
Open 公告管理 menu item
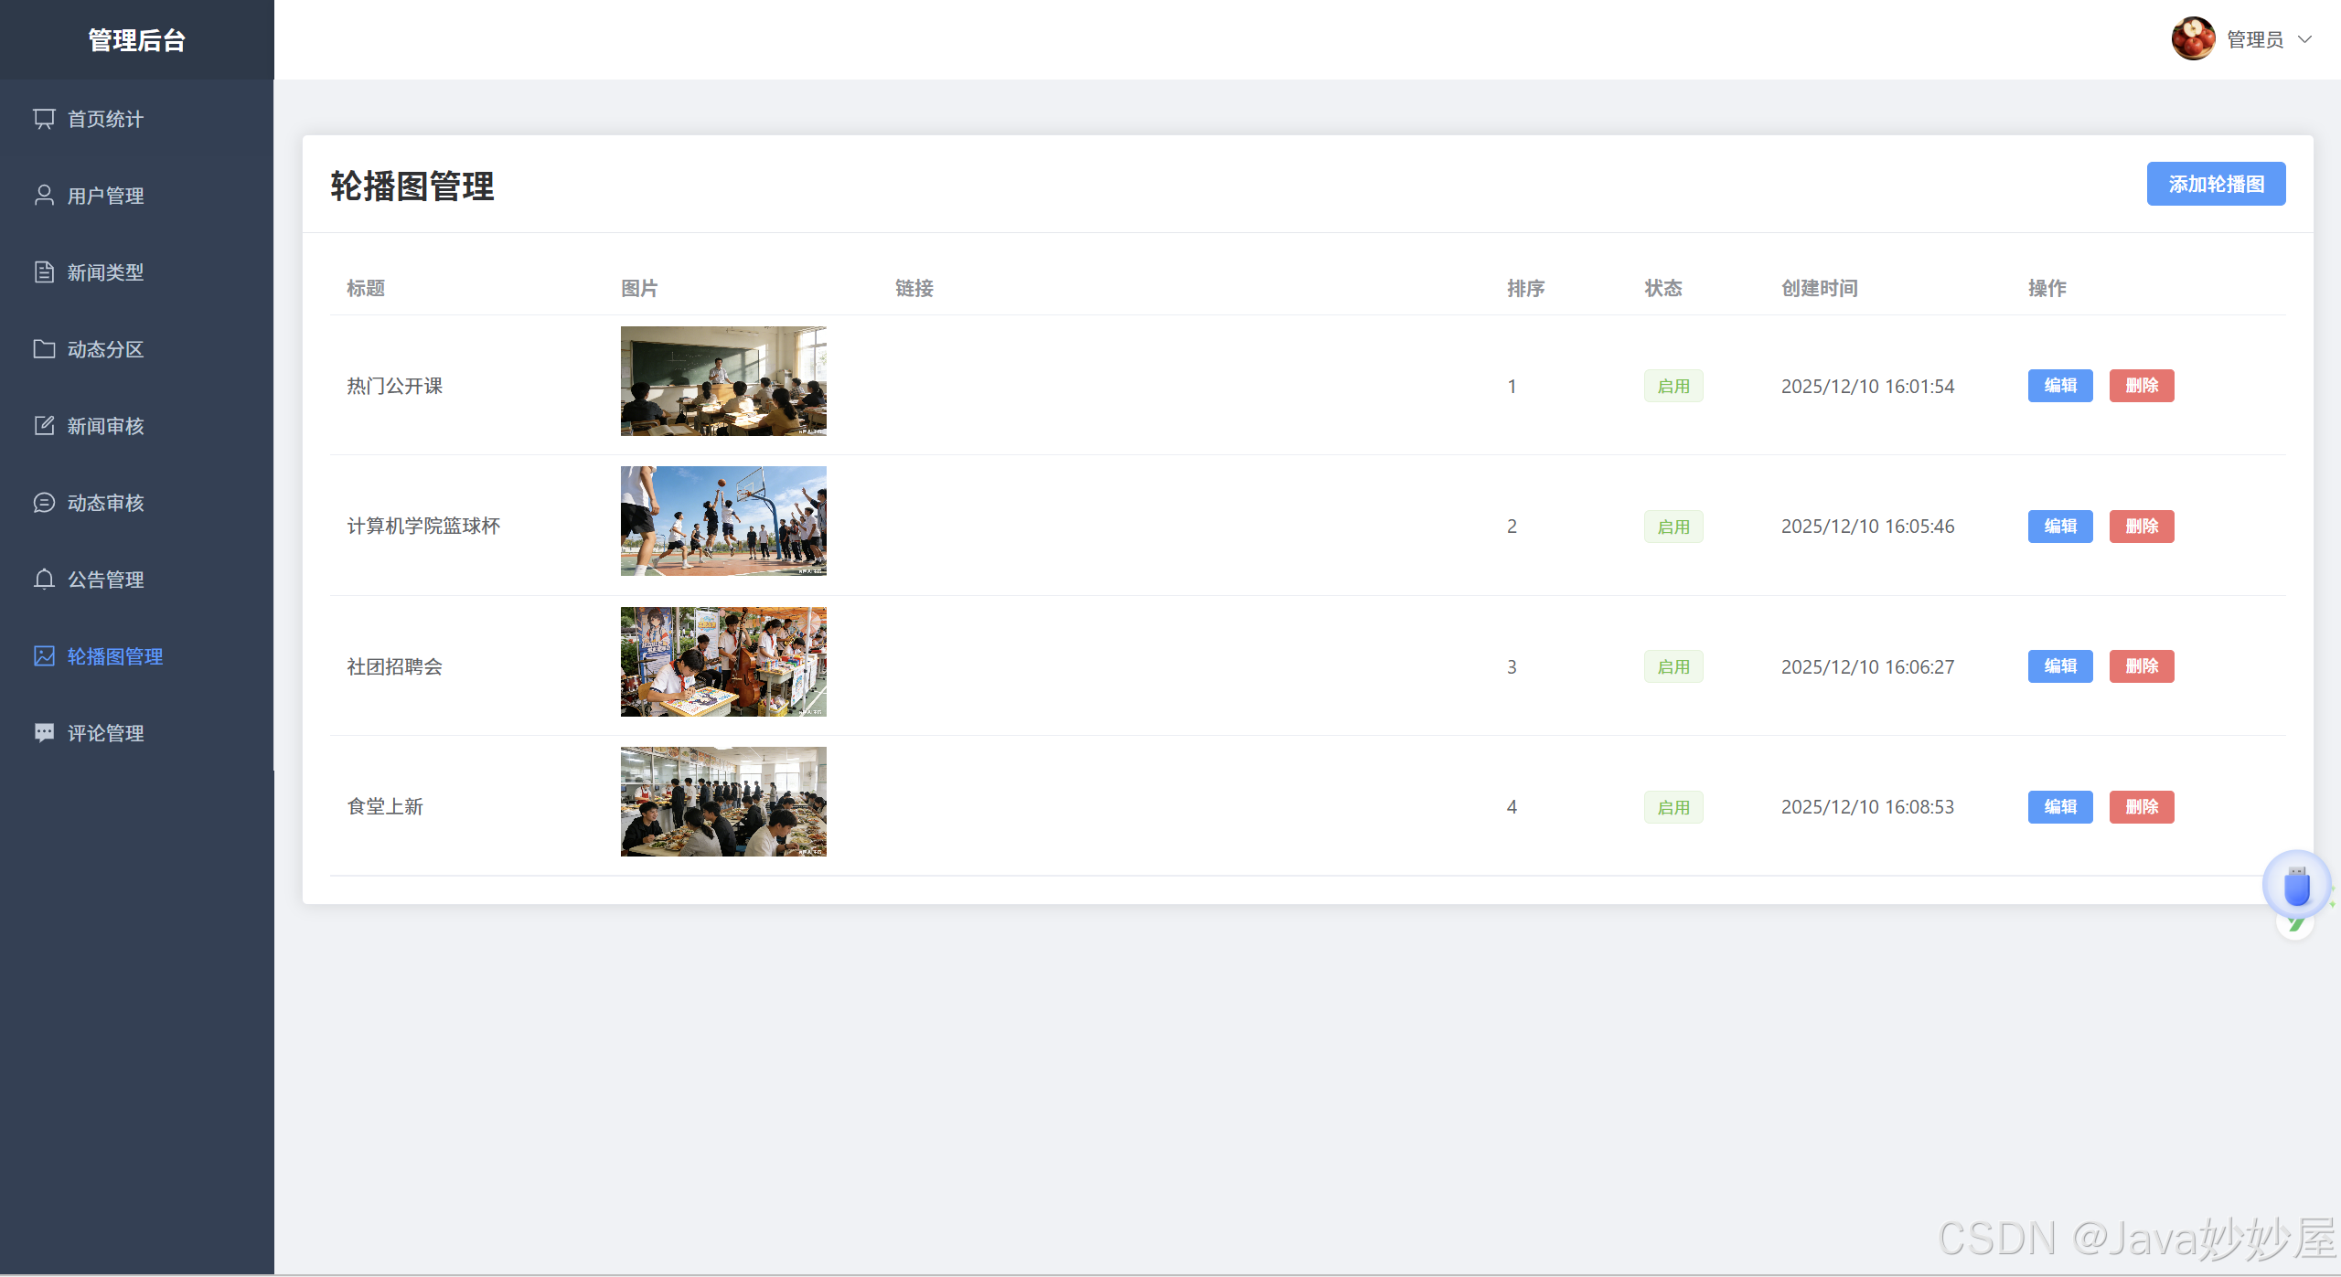pyautogui.click(x=105, y=580)
